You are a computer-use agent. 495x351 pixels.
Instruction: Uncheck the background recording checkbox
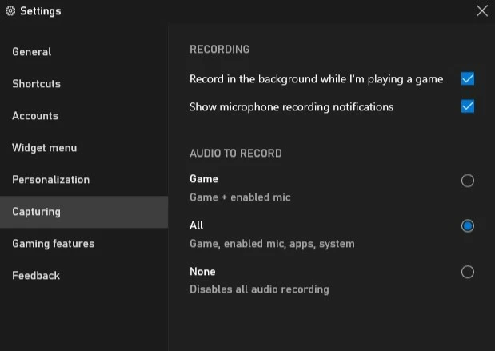point(468,79)
